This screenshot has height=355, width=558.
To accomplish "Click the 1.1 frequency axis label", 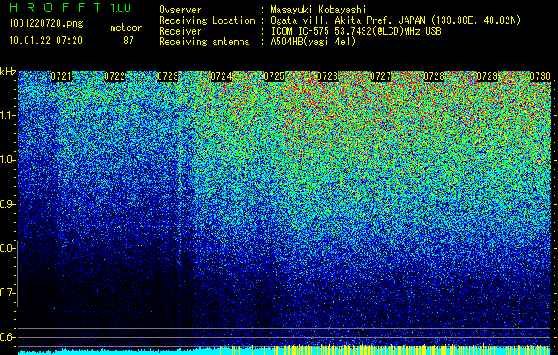I will coord(8,115).
